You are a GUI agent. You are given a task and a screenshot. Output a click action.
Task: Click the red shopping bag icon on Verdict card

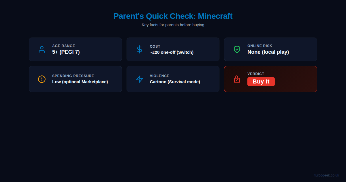(237, 79)
